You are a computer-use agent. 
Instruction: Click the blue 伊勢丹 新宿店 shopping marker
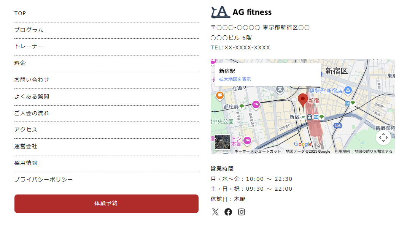coord(348,90)
